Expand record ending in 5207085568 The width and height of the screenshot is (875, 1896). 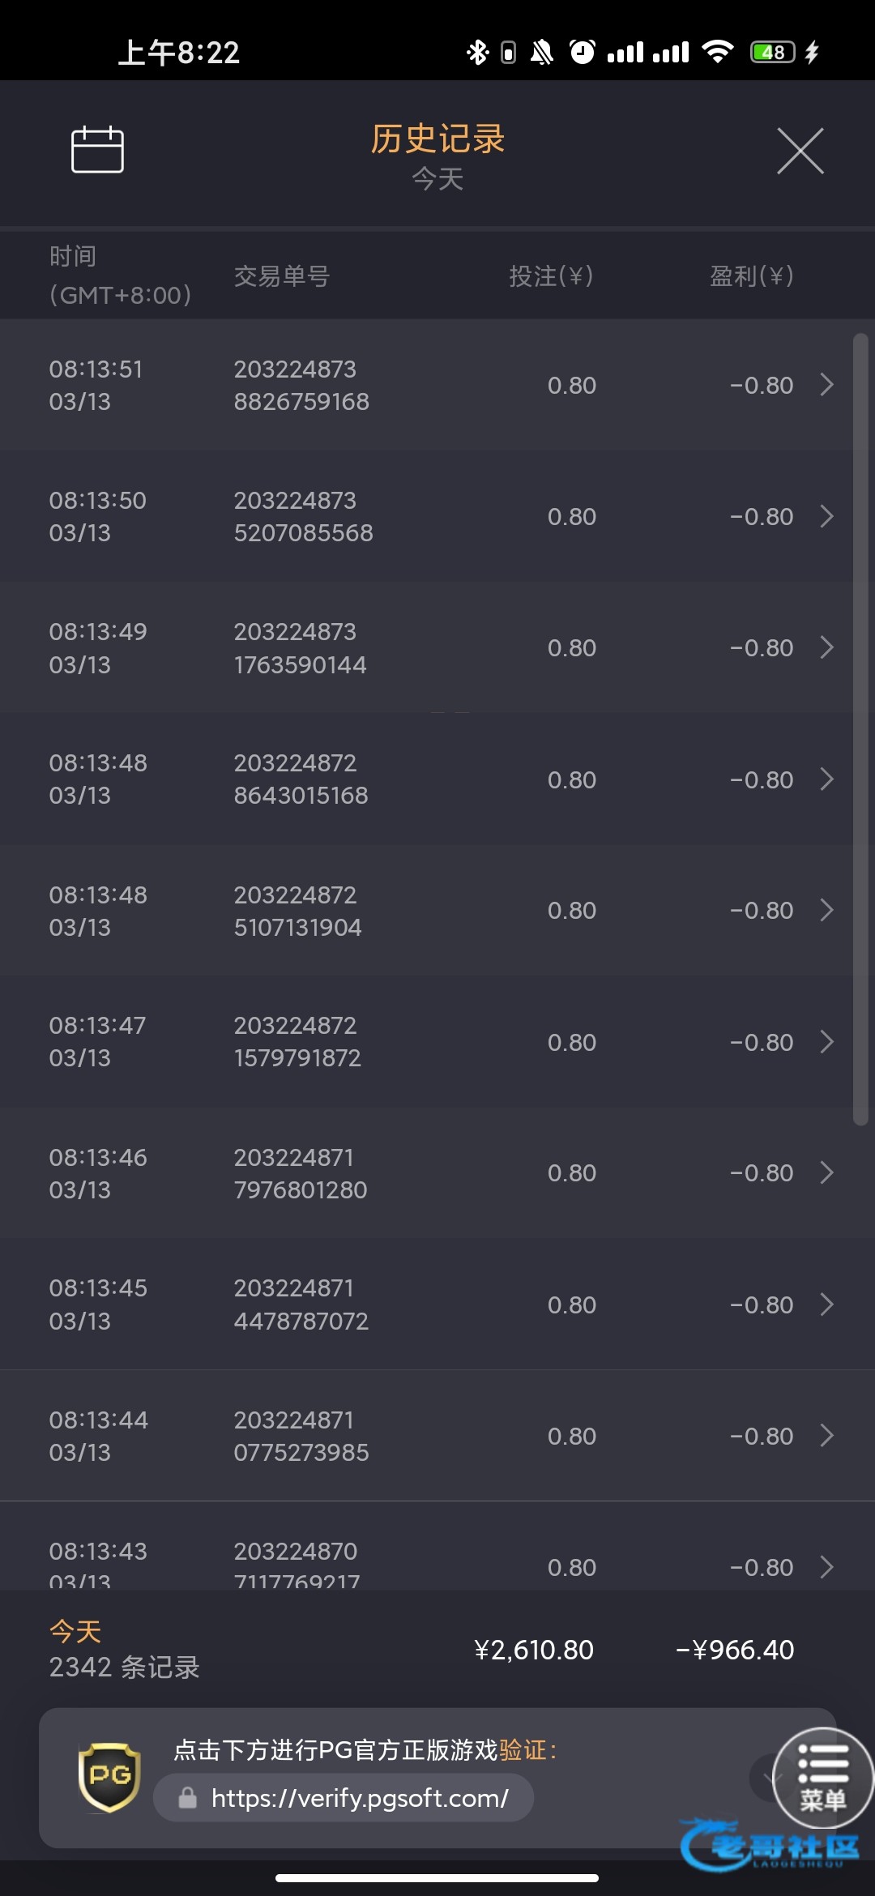click(826, 516)
